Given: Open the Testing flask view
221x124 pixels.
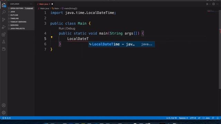Looking at the screenshot, I should pos(4,42).
